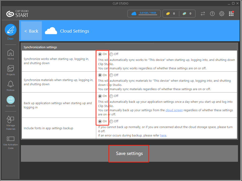Open the settings gear icon
This screenshot has height=181, width=242.
click(x=222, y=13)
